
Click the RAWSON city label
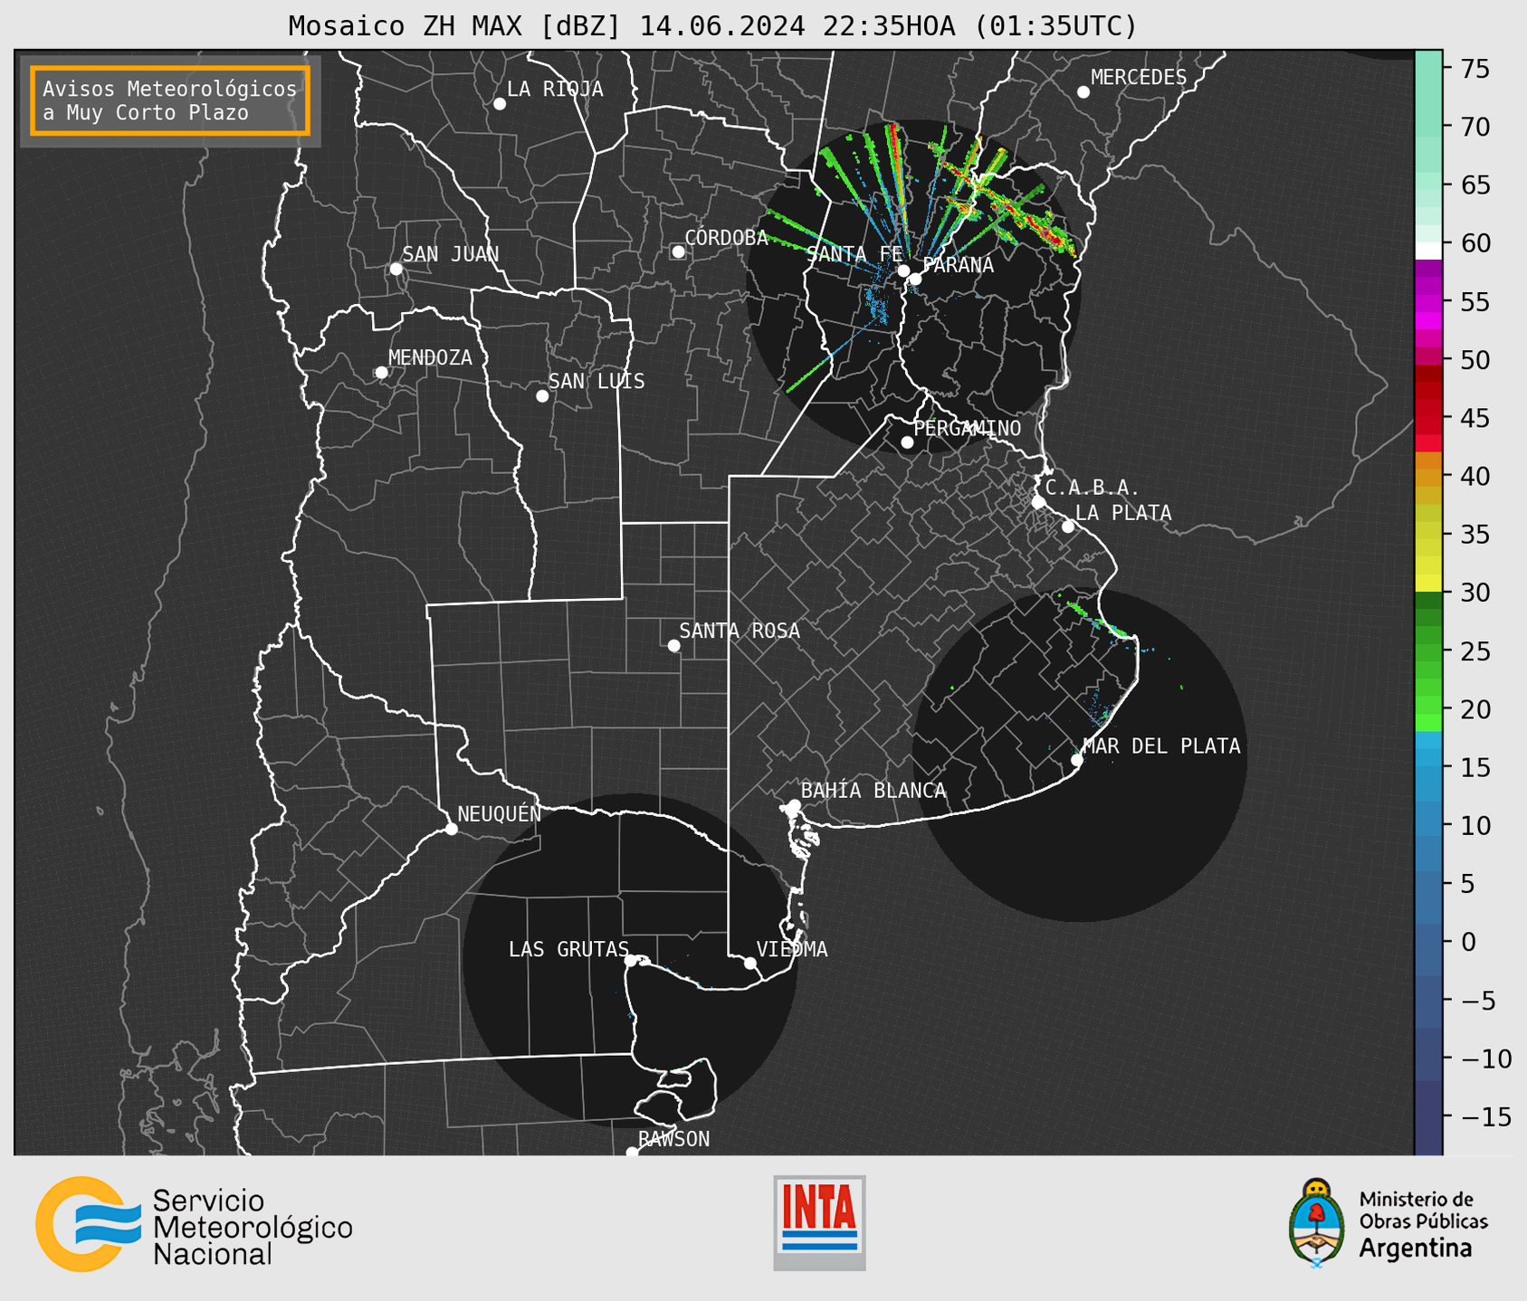[x=673, y=1139]
